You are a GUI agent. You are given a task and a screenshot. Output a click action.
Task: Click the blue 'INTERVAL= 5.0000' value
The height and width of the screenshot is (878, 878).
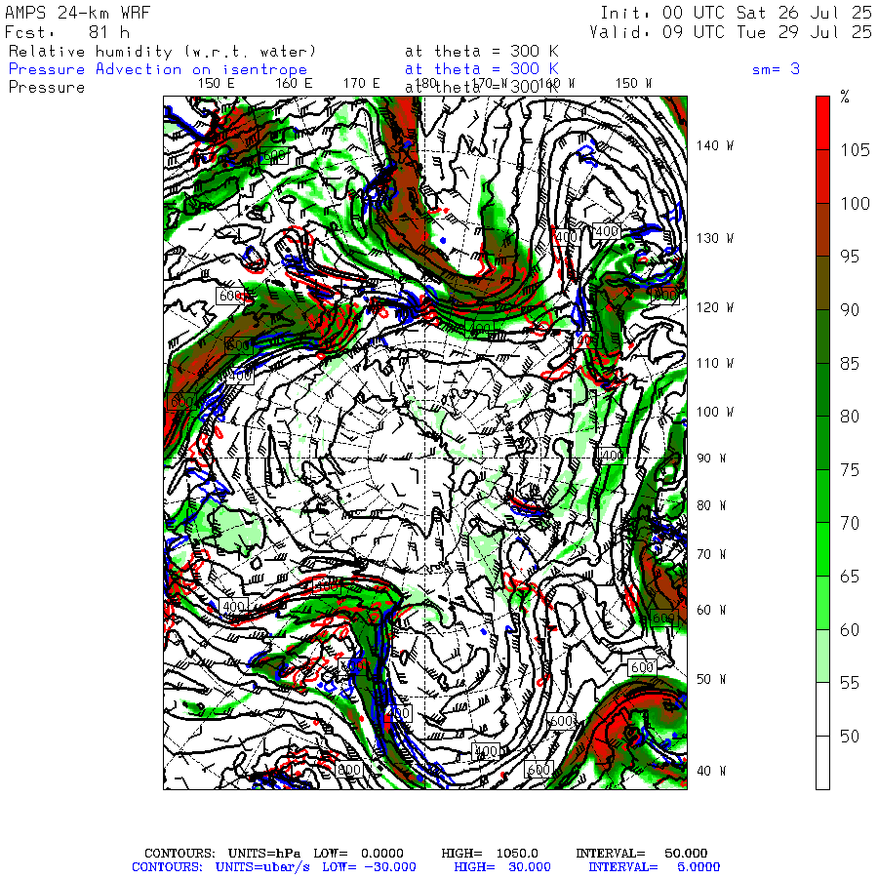tap(654, 867)
